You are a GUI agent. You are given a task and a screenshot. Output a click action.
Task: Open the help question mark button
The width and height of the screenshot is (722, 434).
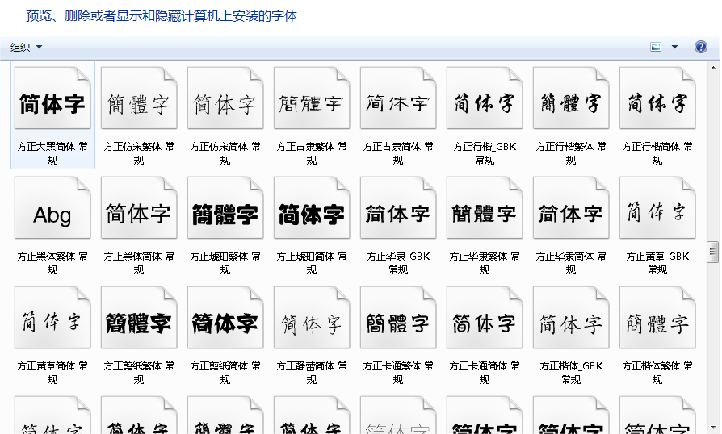point(701,47)
